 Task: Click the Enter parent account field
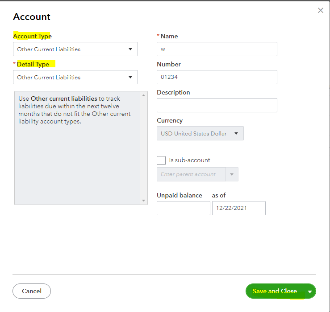click(191, 174)
